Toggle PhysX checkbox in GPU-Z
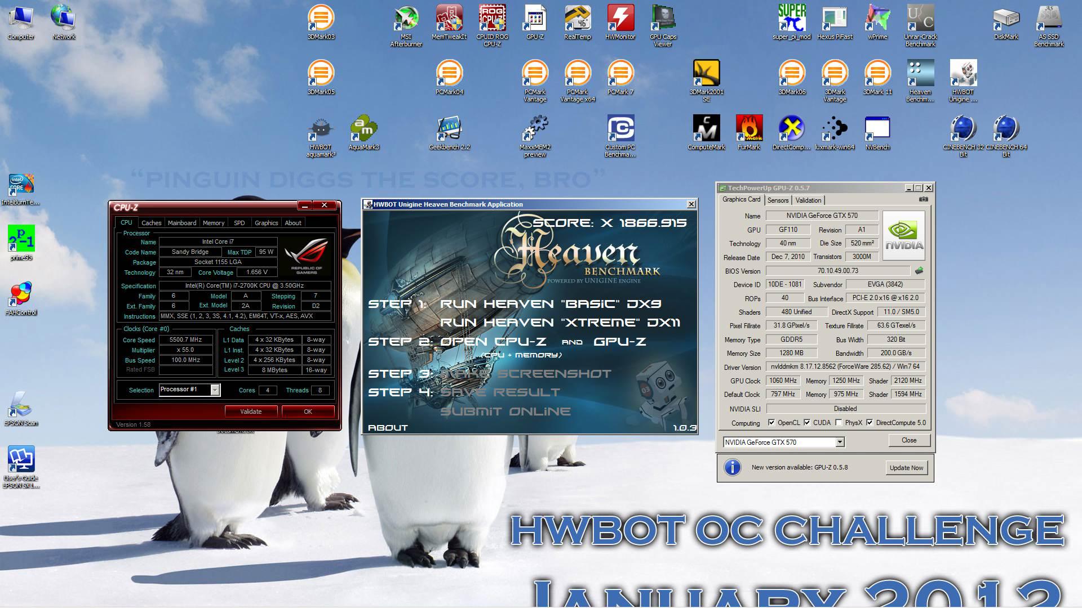Screen dimensions: 1082x608 [x=839, y=423]
